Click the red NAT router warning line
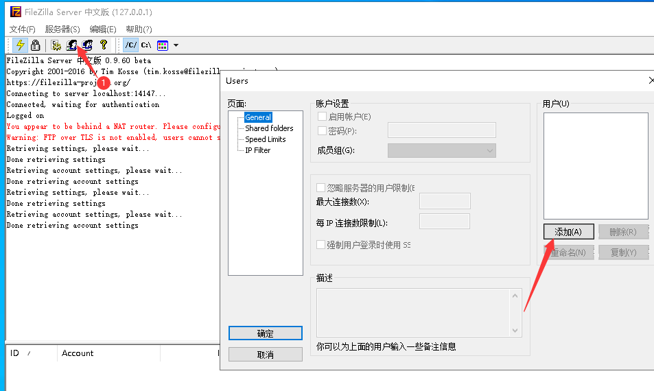 point(113,126)
